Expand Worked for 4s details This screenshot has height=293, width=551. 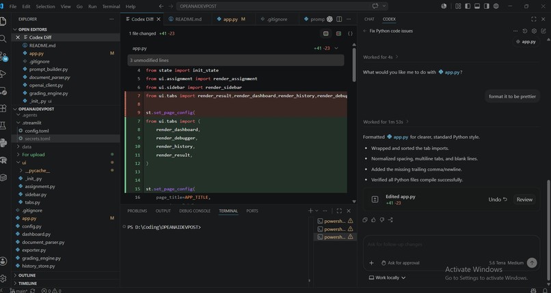click(381, 57)
